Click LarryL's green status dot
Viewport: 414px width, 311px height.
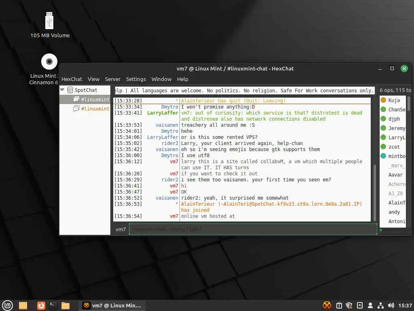[x=383, y=137]
